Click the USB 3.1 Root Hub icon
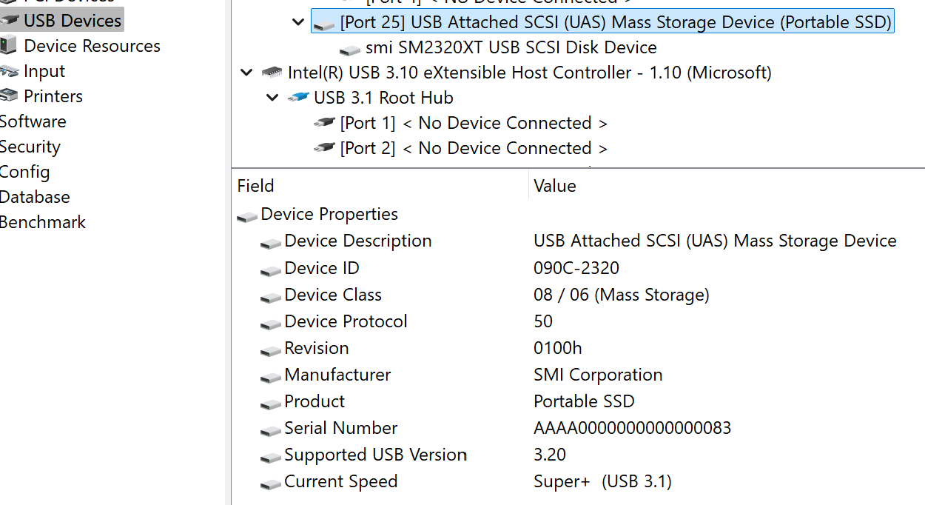The height and width of the screenshot is (505, 925). (x=297, y=98)
